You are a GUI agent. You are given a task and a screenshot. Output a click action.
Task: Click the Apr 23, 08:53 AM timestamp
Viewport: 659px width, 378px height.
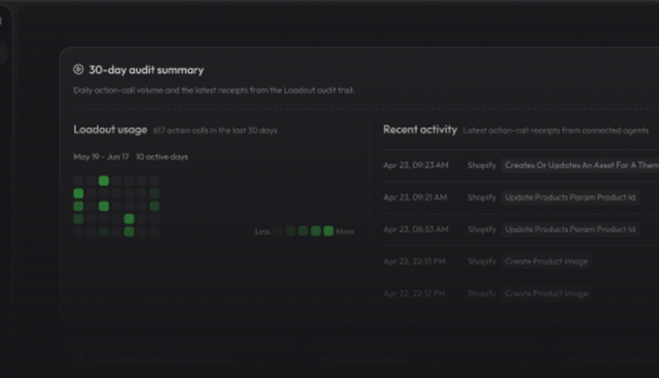click(x=416, y=229)
